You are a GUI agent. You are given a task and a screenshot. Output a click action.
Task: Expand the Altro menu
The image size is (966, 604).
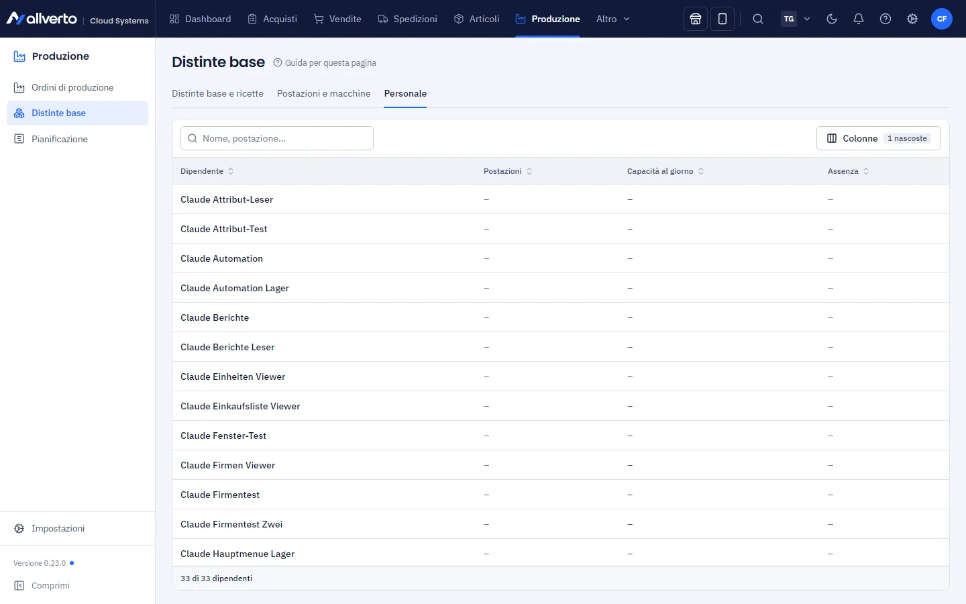pyautogui.click(x=613, y=19)
